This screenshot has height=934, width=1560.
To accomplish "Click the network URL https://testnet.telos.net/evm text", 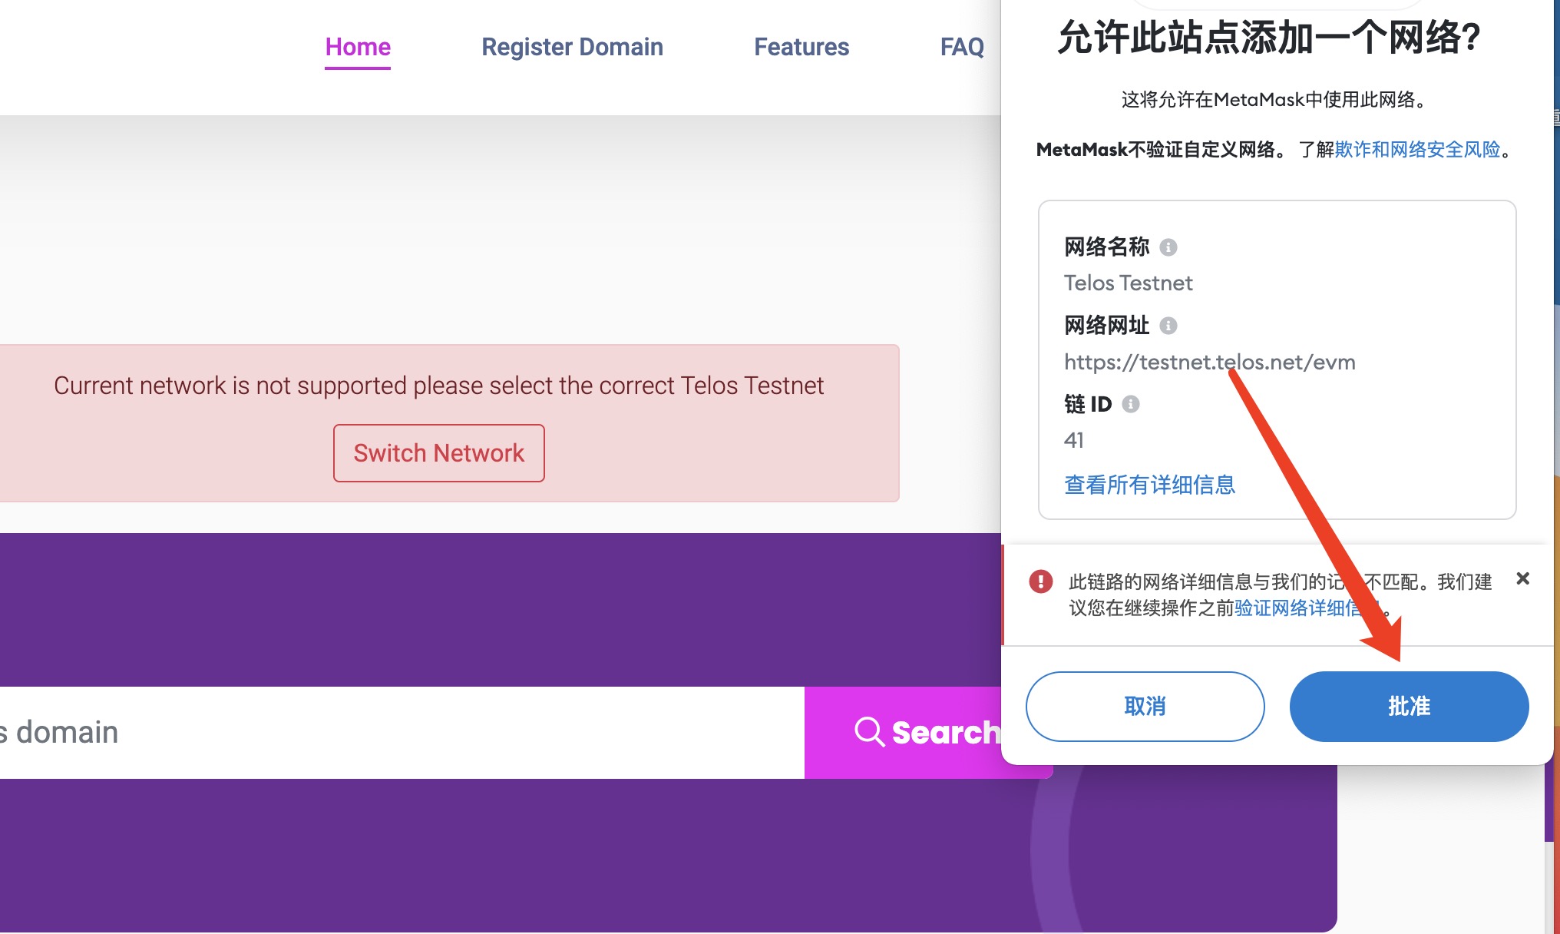I will (x=1209, y=362).
